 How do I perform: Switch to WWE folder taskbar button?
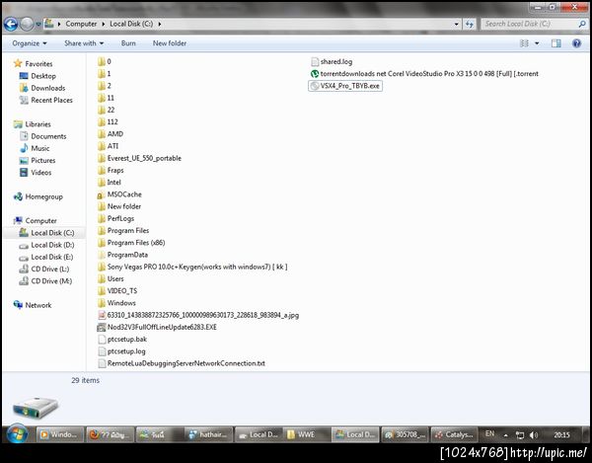point(306,434)
